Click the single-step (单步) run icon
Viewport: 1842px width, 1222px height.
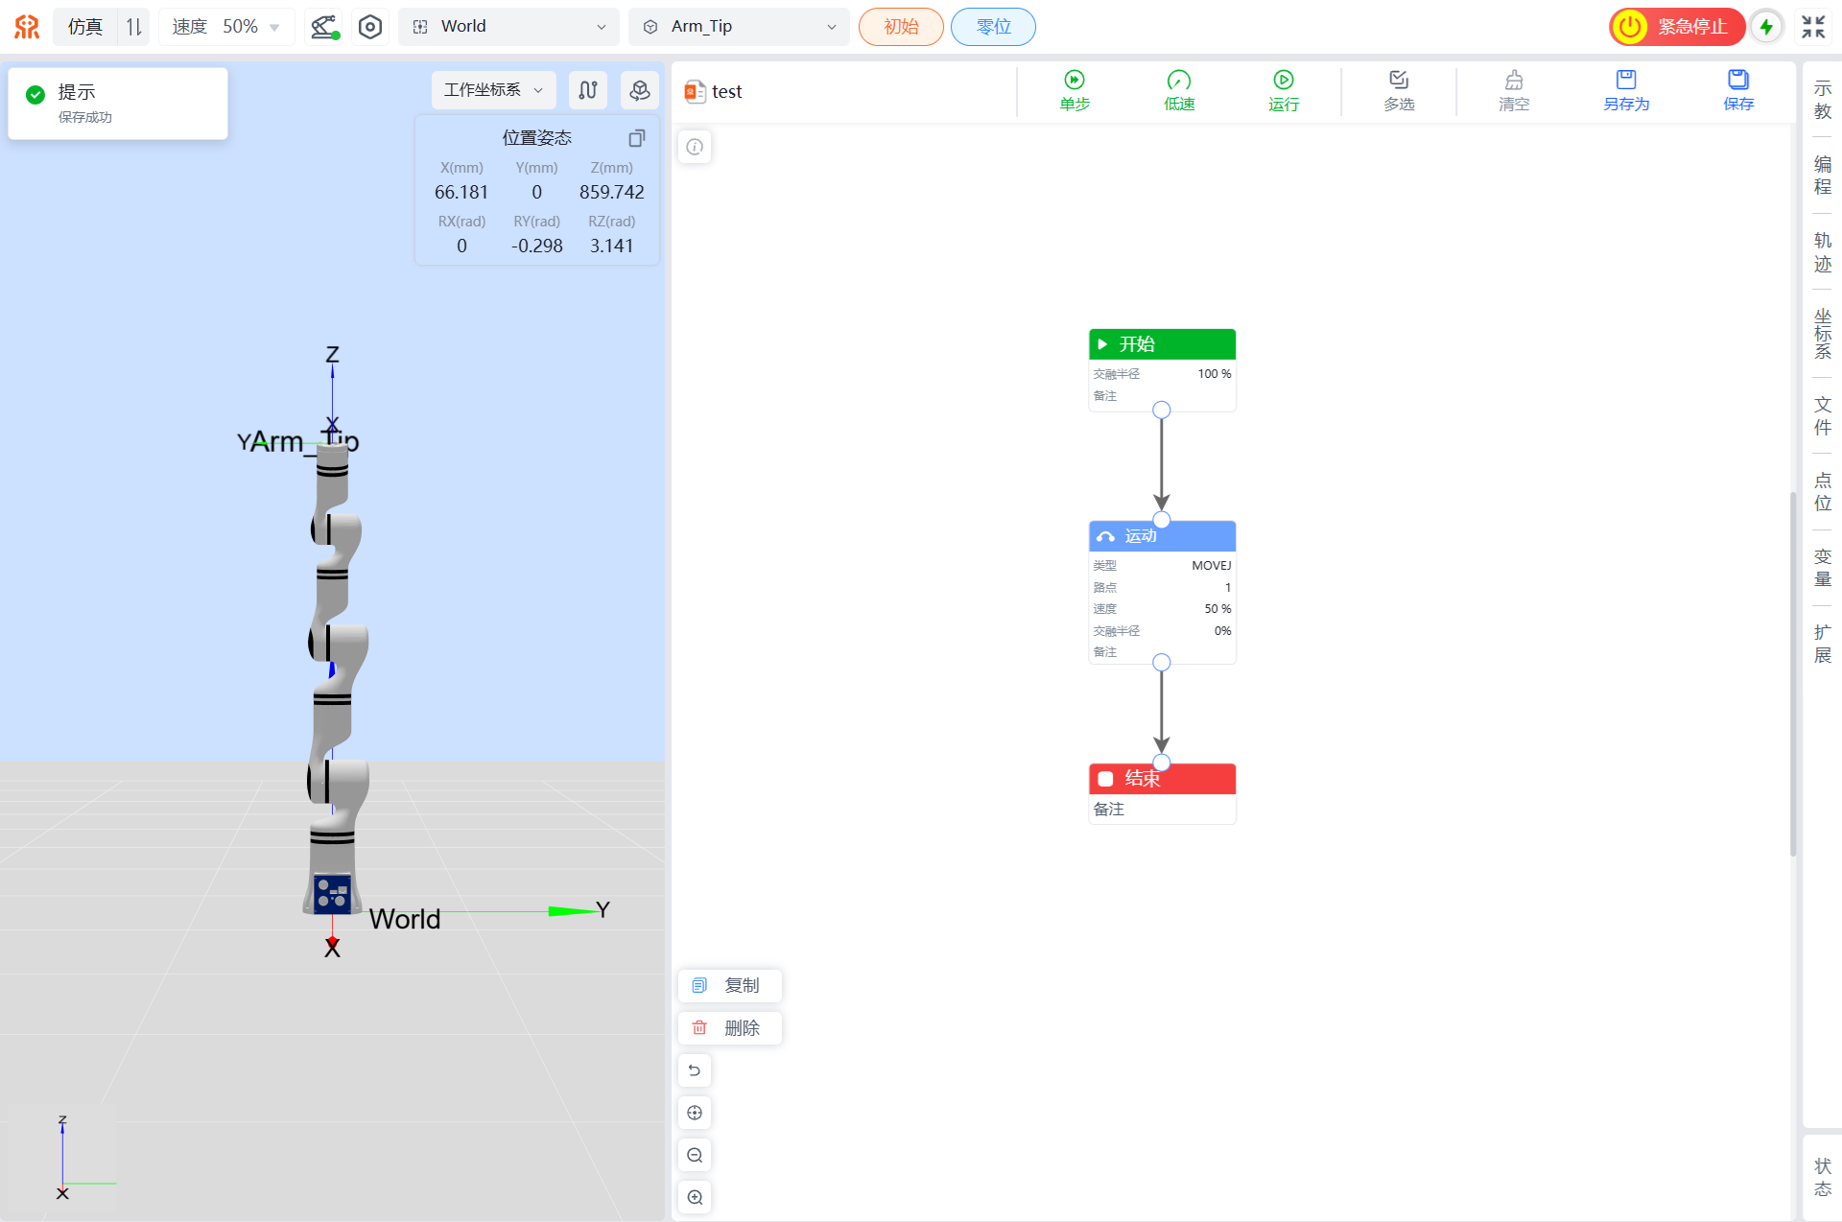[1074, 81]
